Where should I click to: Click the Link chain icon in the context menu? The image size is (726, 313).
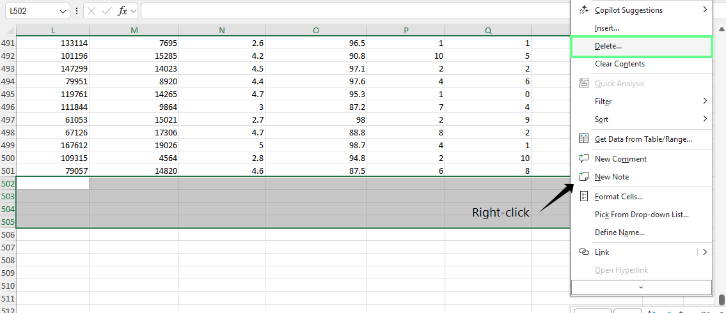click(x=584, y=252)
